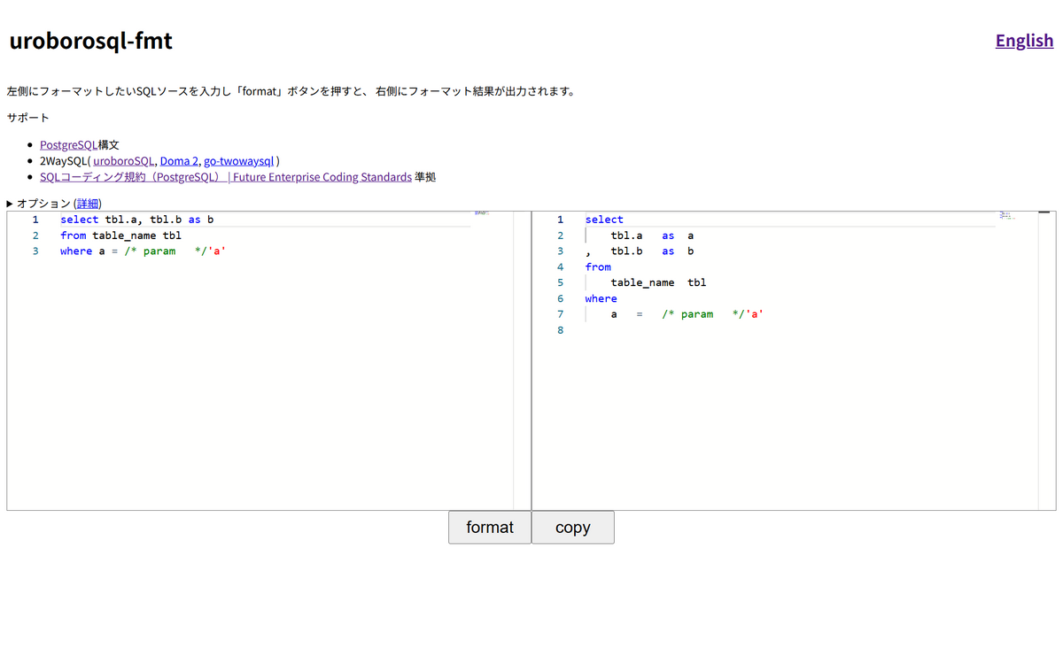This screenshot has height=664, width=1063.
Task: Click ', tbl.b as b' output line
Action: pos(640,251)
